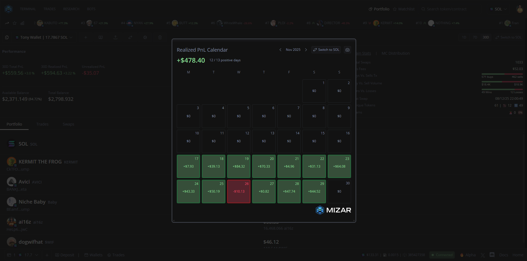527x261 pixels.
Task: Click the trash icon in wallet toolbar
Action: point(160,37)
